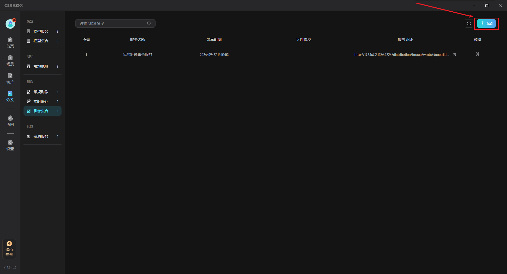
Task: Click the 序号 column header
Action: point(86,40)
